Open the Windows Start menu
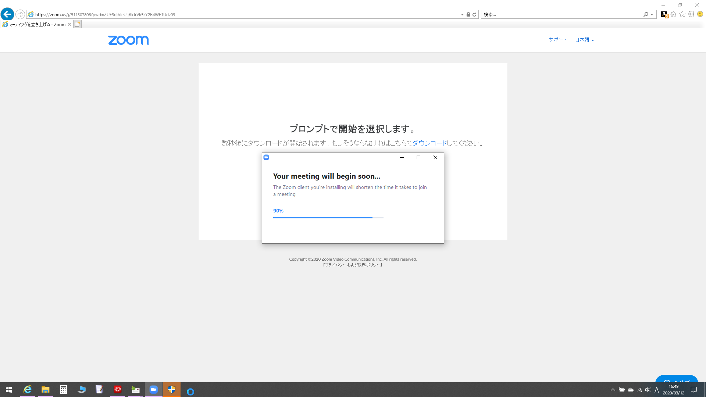This screenshot has height=397, width=706. point(9,390)
